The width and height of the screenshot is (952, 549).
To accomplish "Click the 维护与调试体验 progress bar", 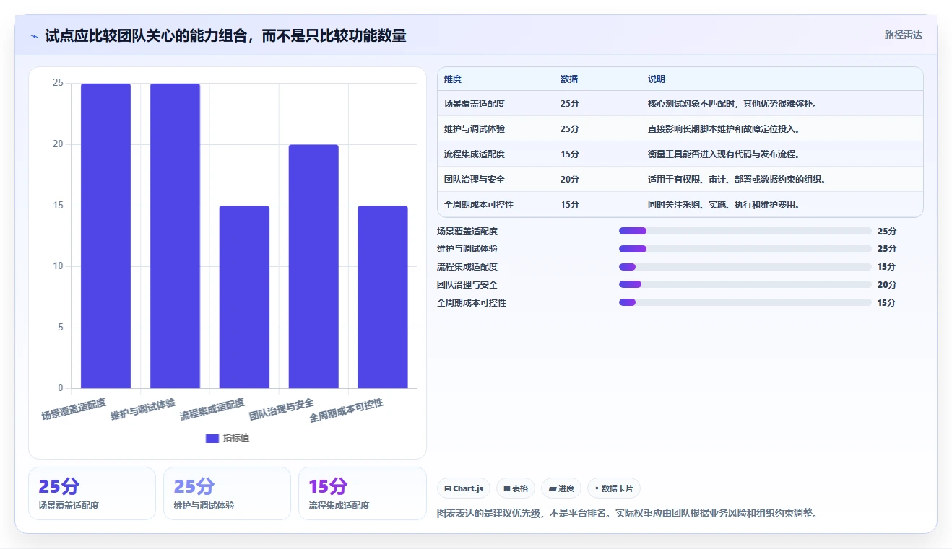I will (745, 249).
